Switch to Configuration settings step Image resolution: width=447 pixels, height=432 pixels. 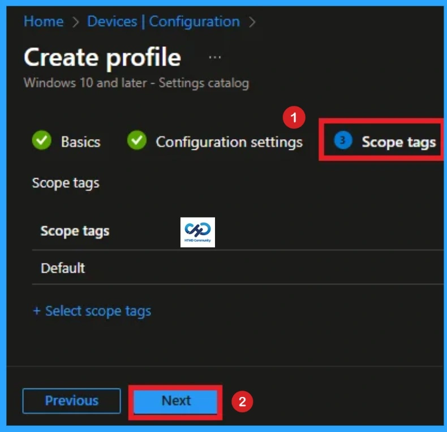pos(229,142)
